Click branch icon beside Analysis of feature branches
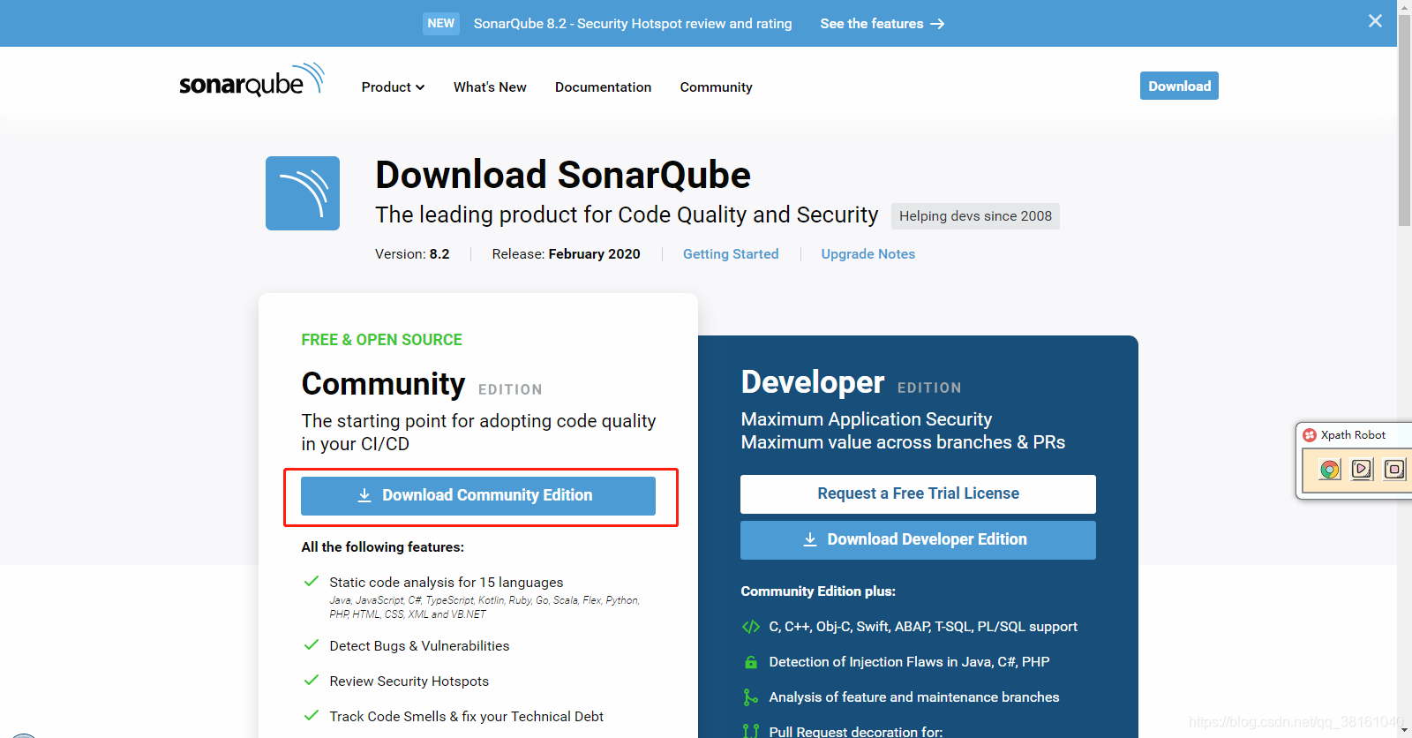The height and width of the screenshot is (738, 1412). (x=750, y=697)
